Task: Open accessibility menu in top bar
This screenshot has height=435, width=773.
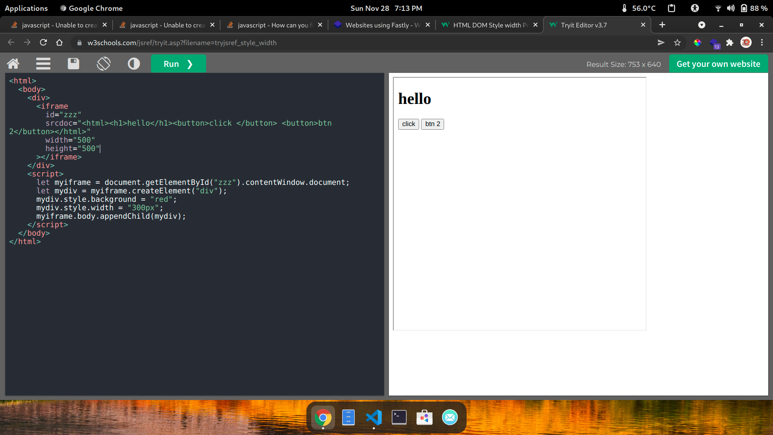Action: [694, 8]
